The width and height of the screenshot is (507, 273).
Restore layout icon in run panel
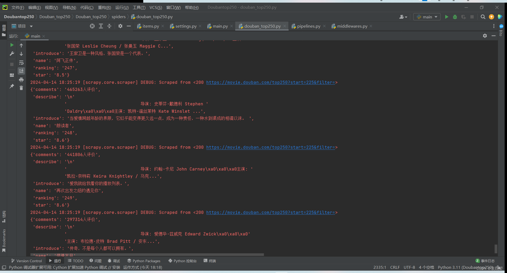tap(12, 75)
